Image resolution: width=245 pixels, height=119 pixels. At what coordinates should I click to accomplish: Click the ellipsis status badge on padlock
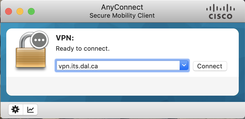39,40
